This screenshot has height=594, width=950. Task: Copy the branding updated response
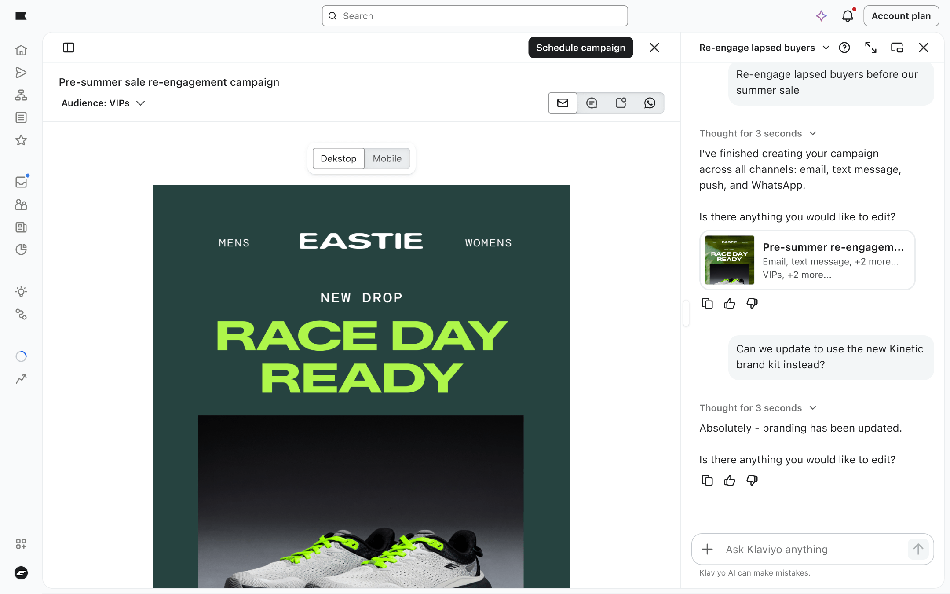point(707,480)
